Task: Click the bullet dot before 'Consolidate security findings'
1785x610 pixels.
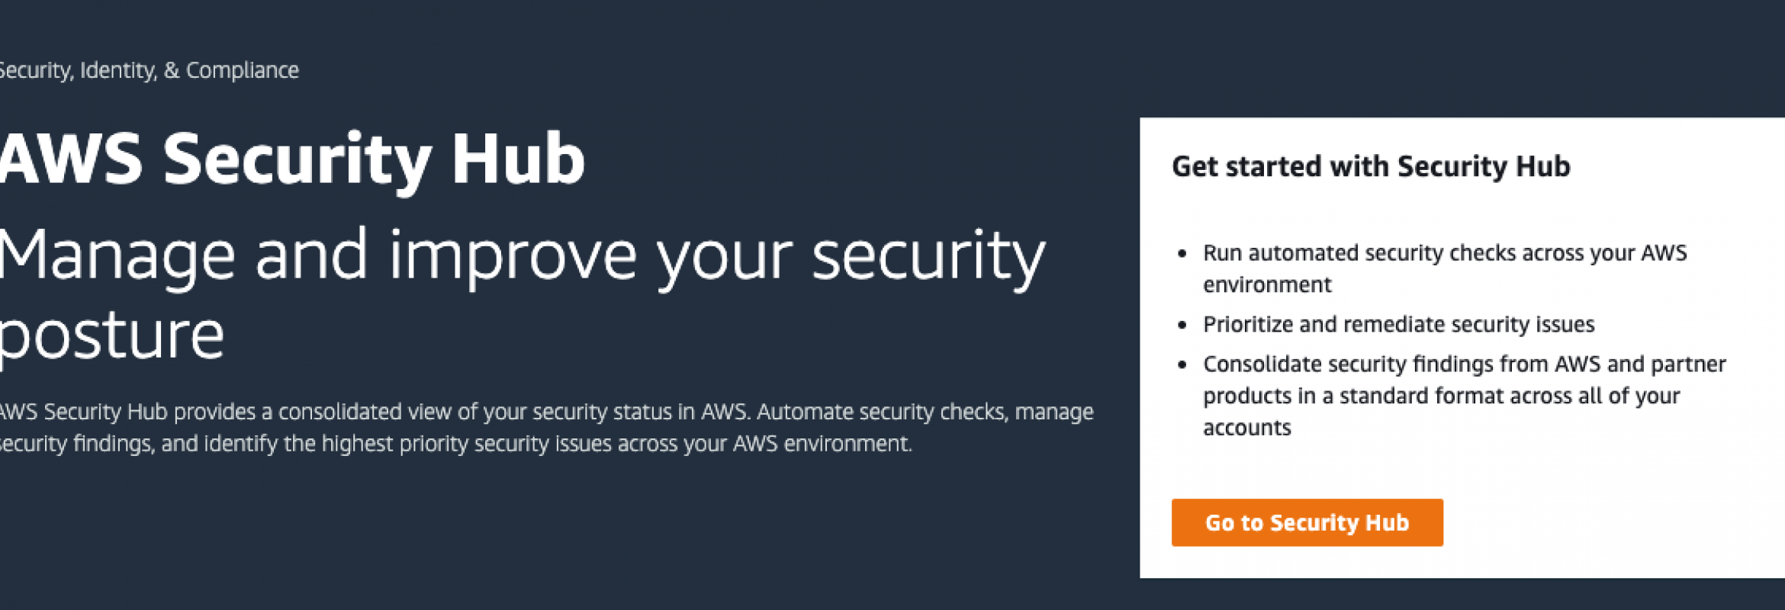Action: [x=1182, y=364]
